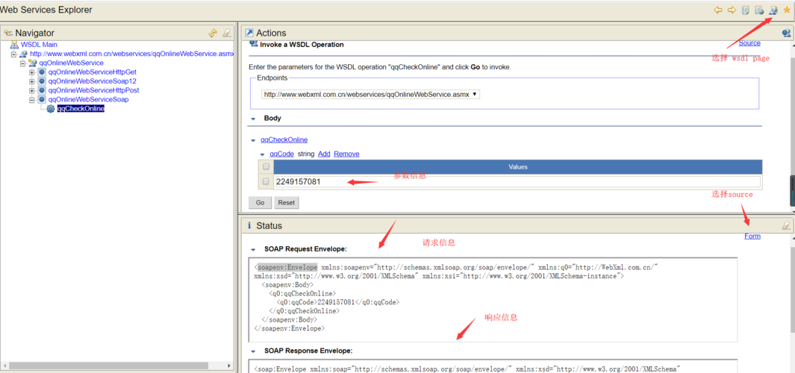Viewport: 795px width, 373px height.
Task: Select WSDL Main in the Navigator
Action: [x=39, y=45]
